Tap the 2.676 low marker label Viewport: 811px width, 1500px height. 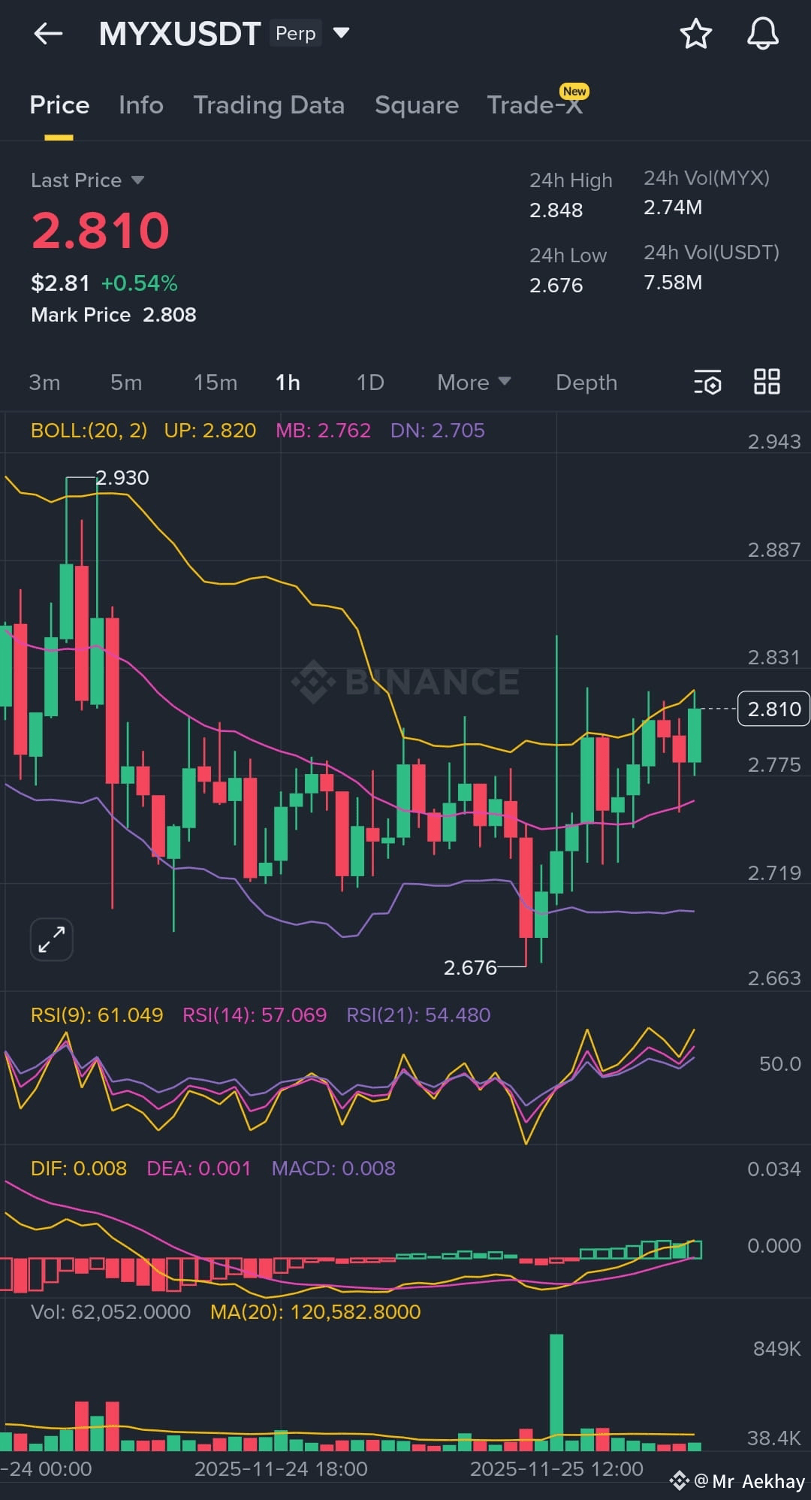pos(470,968)
